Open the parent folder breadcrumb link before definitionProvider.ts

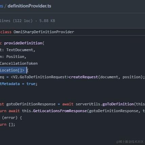(x=1, y=6)
